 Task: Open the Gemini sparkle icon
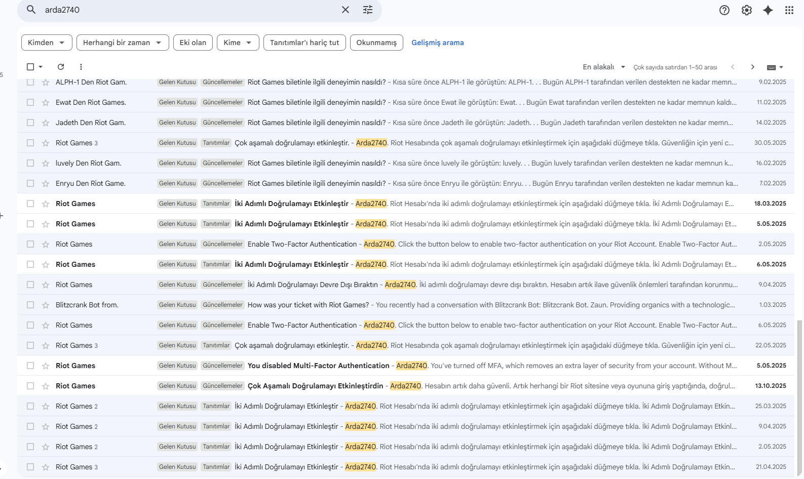(x=768, y=10)
